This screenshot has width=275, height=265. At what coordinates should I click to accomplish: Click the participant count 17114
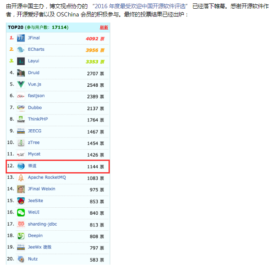click(59, 27)
